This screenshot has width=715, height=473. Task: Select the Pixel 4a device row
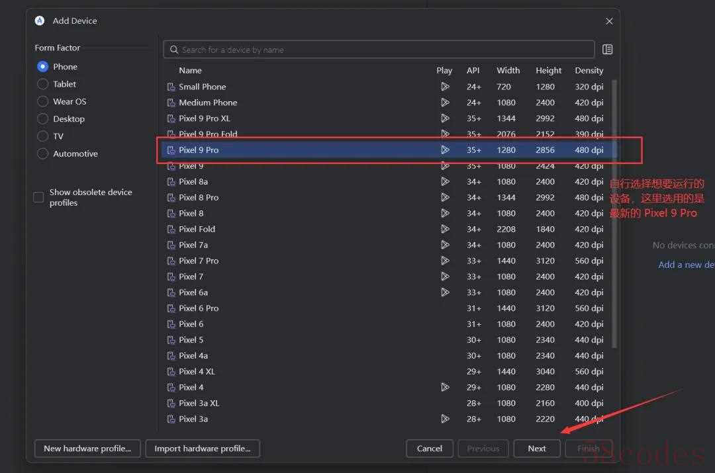387,355
